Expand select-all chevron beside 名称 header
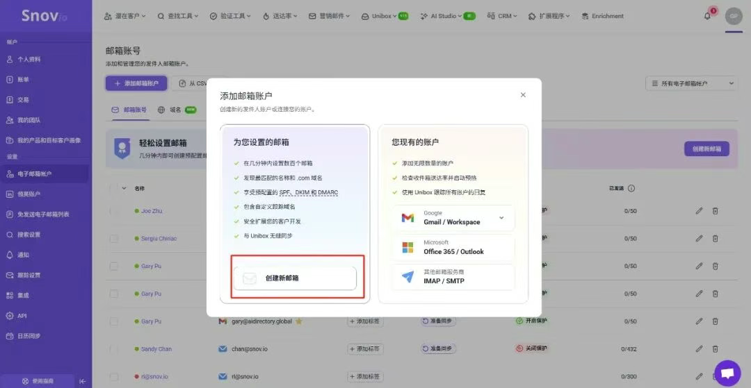Image resolution: width=751 pixels, height=388 pixels. [124, 188]
